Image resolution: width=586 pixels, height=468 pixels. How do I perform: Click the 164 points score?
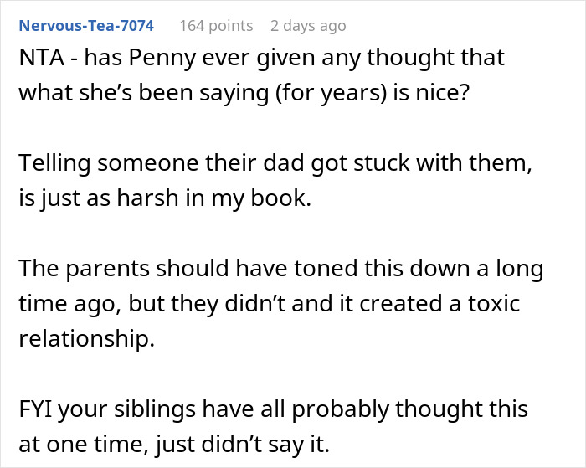[216, 26]
